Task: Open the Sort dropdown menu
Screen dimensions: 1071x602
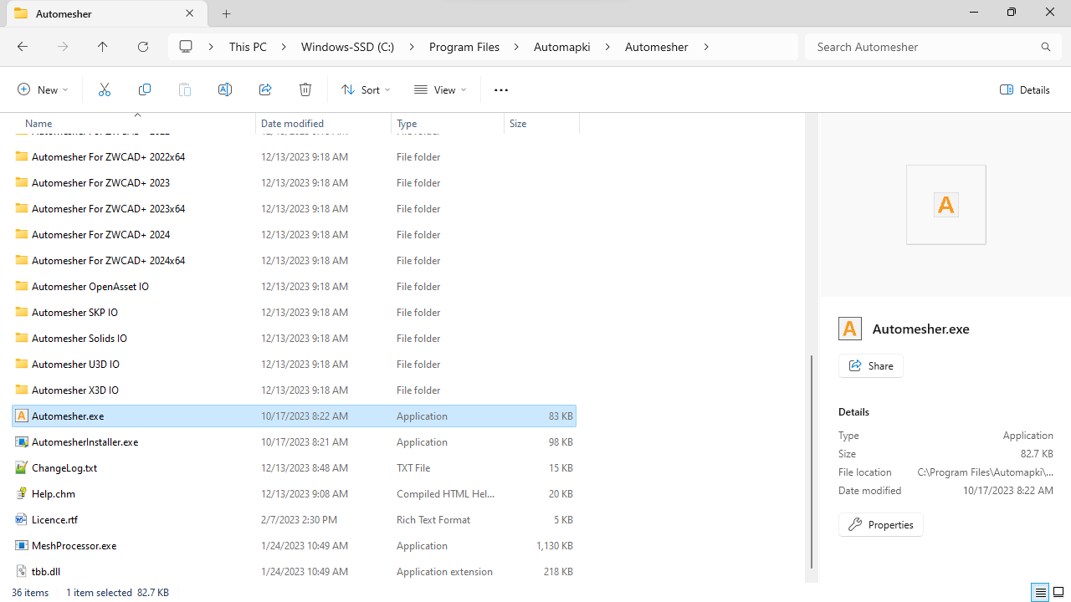Action: pos(366,89)
